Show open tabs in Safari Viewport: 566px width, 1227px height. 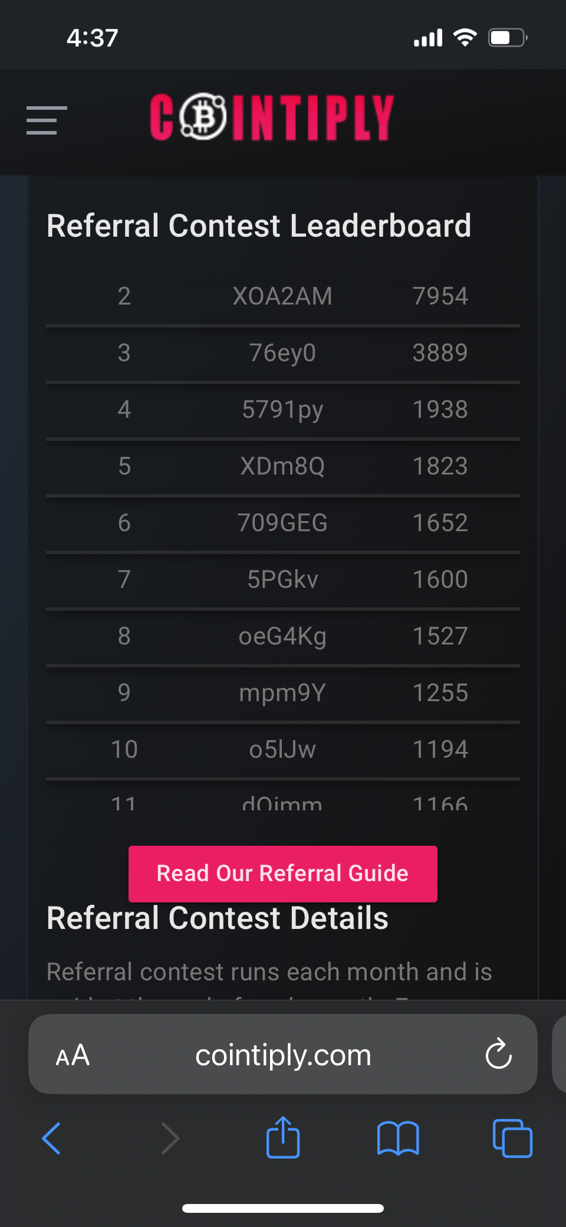(x=512, y=1138)
